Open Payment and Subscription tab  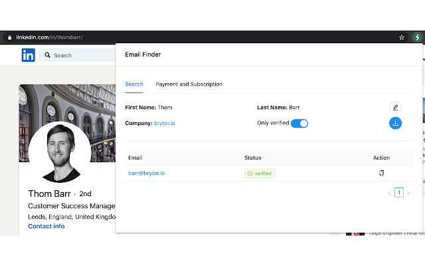(189, 84)
